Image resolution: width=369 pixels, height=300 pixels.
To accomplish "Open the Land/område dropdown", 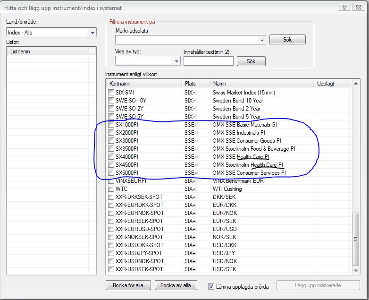I will point(92,33).
